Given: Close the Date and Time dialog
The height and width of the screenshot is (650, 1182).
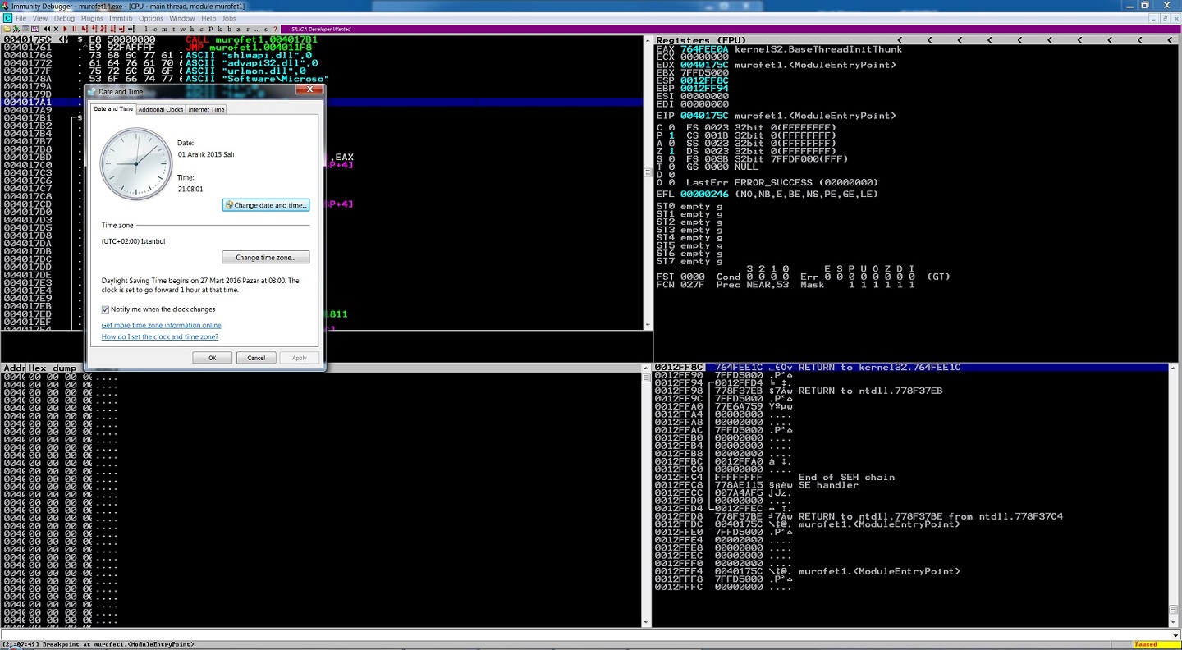Looking at the screenshot, I should [309, 90].
